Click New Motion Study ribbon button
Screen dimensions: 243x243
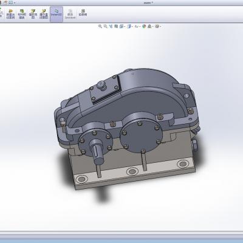pos(10,14)
